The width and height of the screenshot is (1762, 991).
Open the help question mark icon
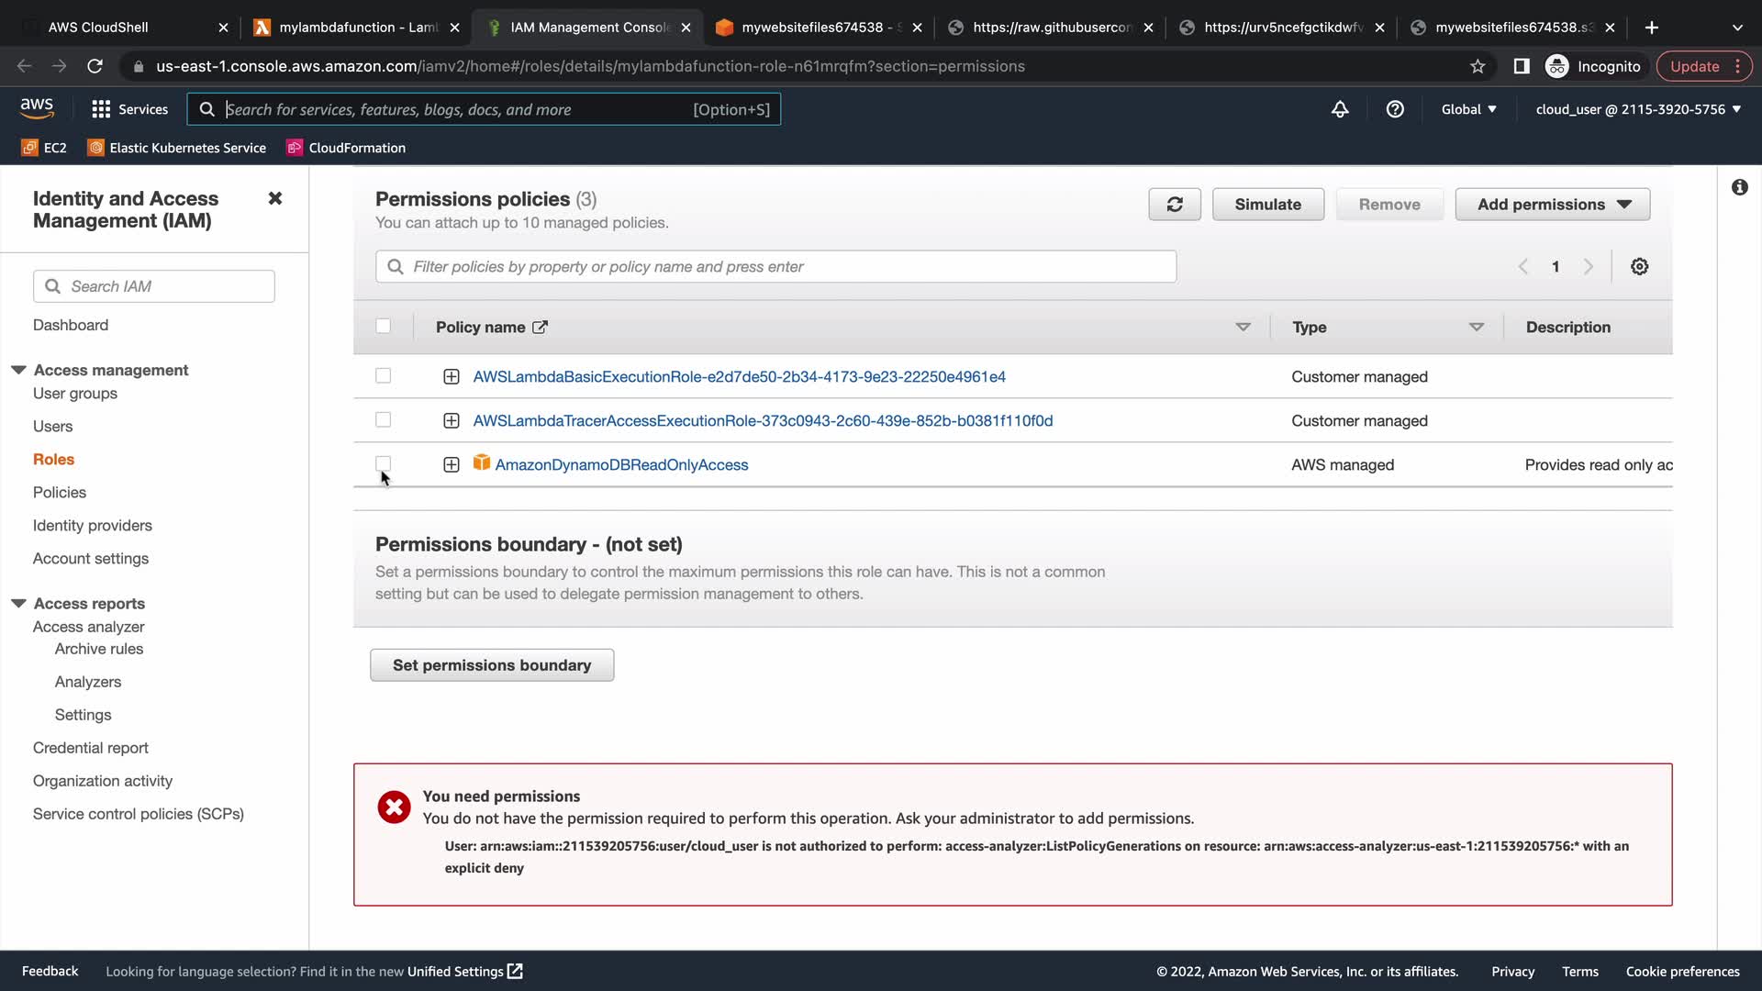(1395, 109)
